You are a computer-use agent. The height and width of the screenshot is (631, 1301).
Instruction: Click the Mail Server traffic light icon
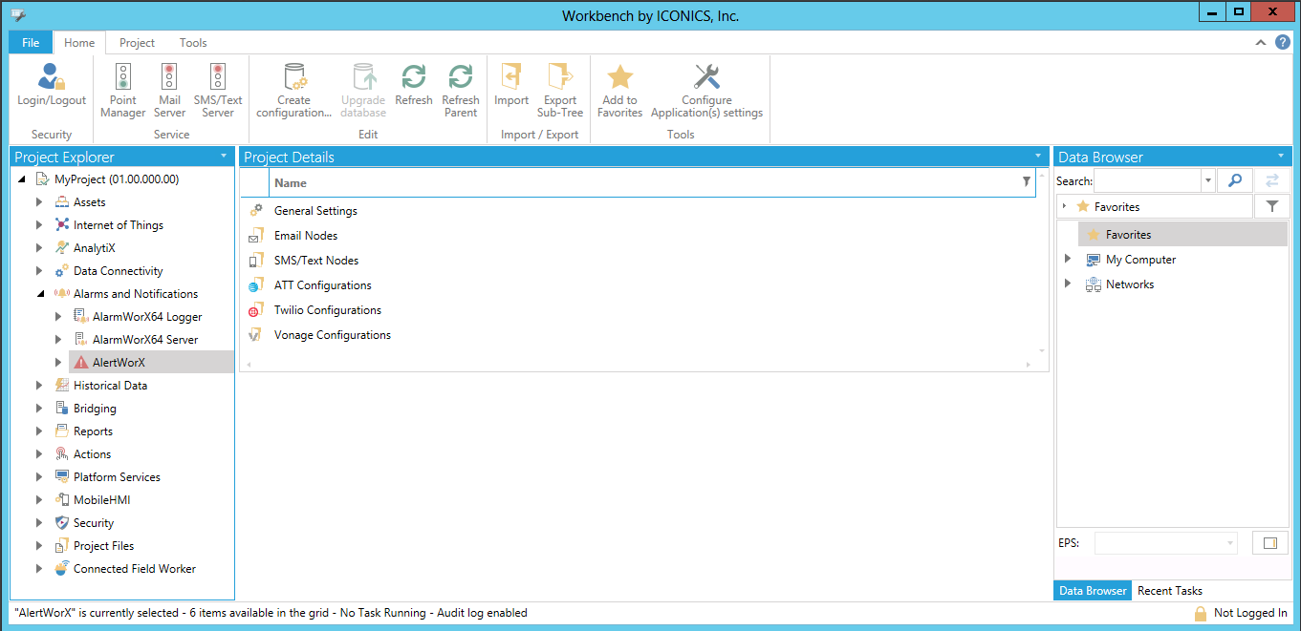pyautogui.click(x=169, y=77)
